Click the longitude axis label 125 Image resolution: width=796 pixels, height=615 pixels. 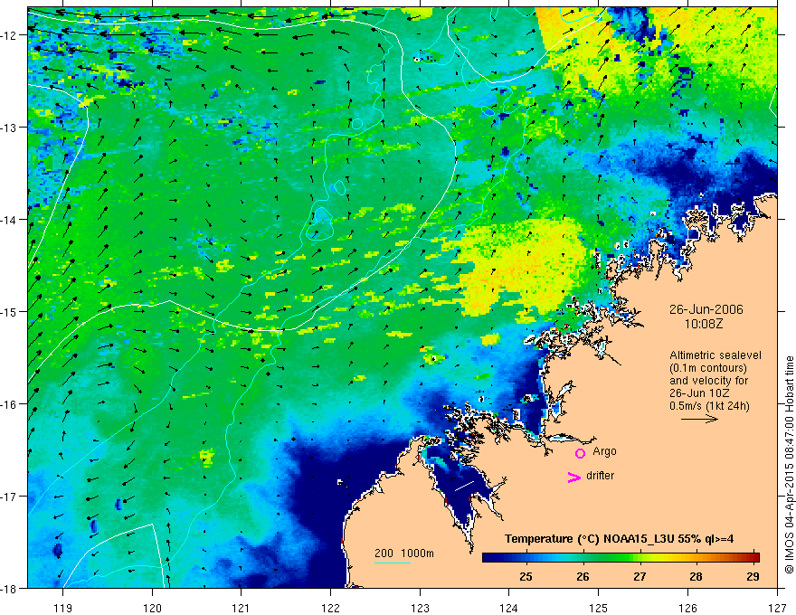(x=599, y=609)
